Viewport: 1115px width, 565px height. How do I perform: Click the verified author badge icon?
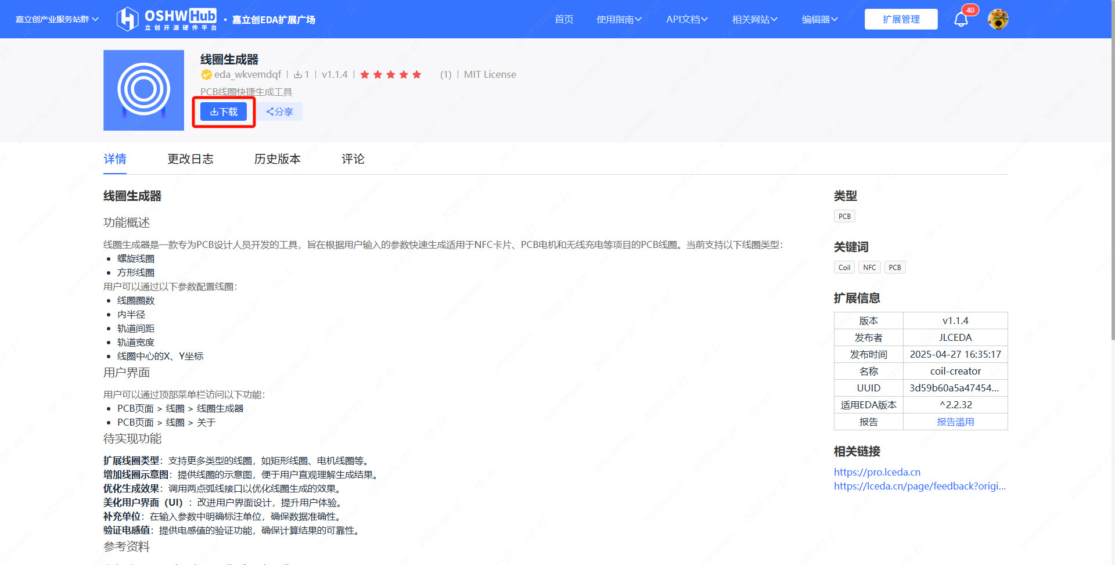pos(206,74)
